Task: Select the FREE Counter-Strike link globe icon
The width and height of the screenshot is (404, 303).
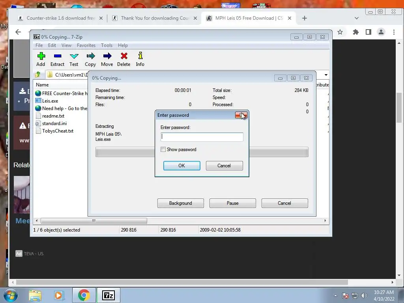Action: pyautogui.click(x=38, y=93)
